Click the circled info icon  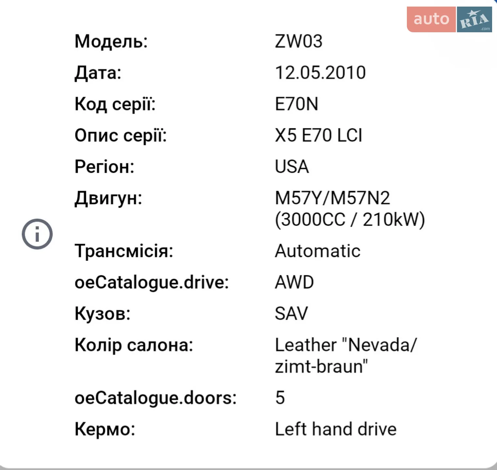point(37,234)
